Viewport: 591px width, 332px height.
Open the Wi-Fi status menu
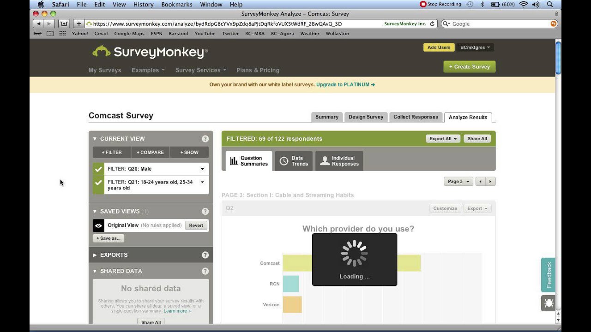pyautogui.click(x=524, y=4)
